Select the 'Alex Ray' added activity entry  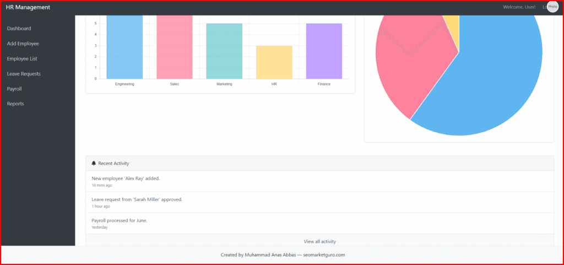click(x=126, y=179)
